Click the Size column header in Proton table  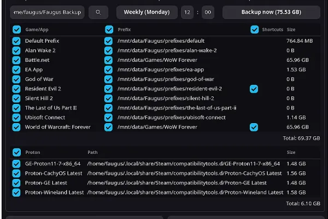tap(291, 152)
